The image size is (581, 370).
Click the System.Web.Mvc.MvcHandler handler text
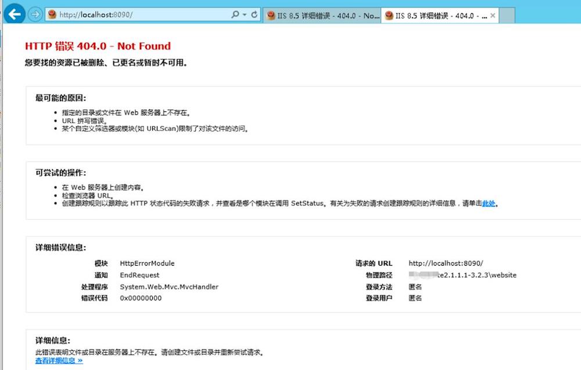click(x=169, y=286)
